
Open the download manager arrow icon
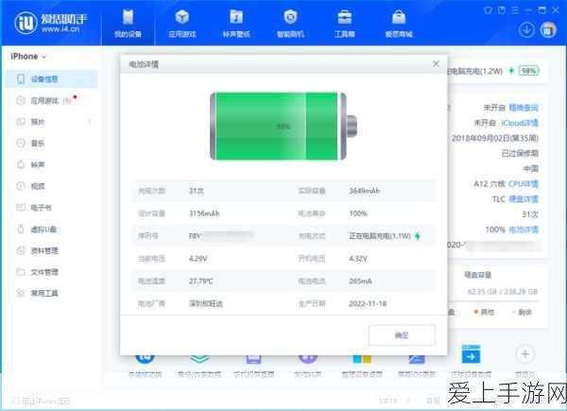pyautogui.click(x=526, y=29)
